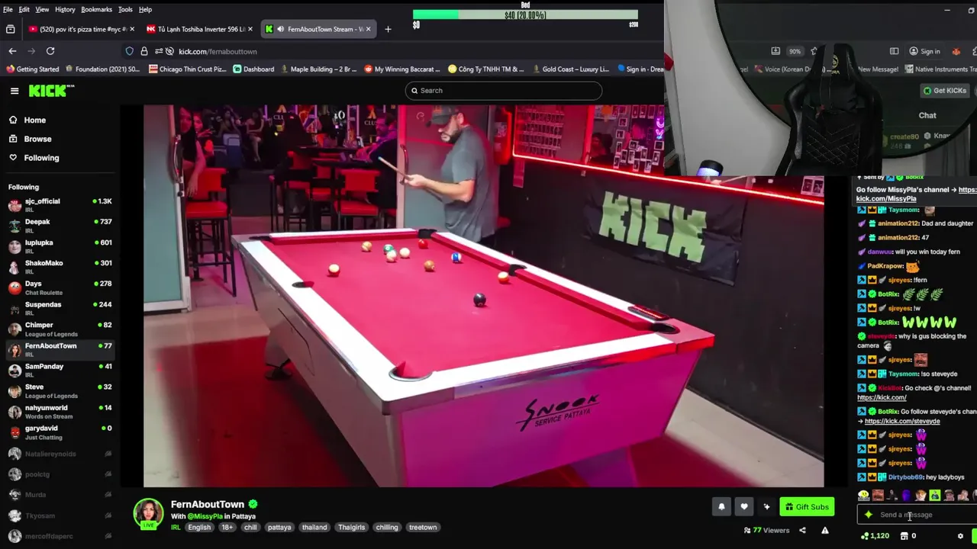
Task: Click the sparkle icon beside Gift Subs
Action: click(x=766, y=506)
